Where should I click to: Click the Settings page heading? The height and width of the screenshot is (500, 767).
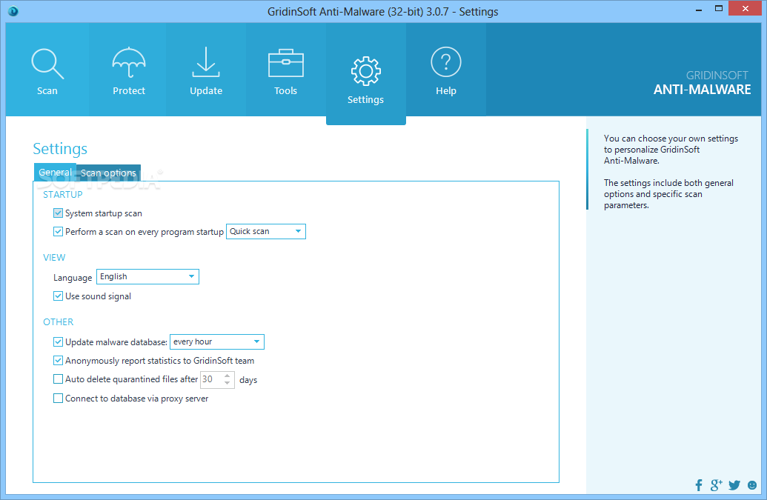point(60,149)
